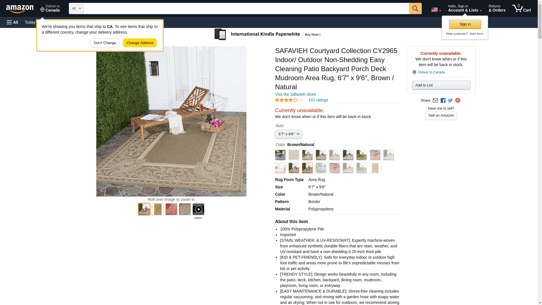The image size is (542, 305).
Task: Share the product via email icon
Action: (435, 101)
